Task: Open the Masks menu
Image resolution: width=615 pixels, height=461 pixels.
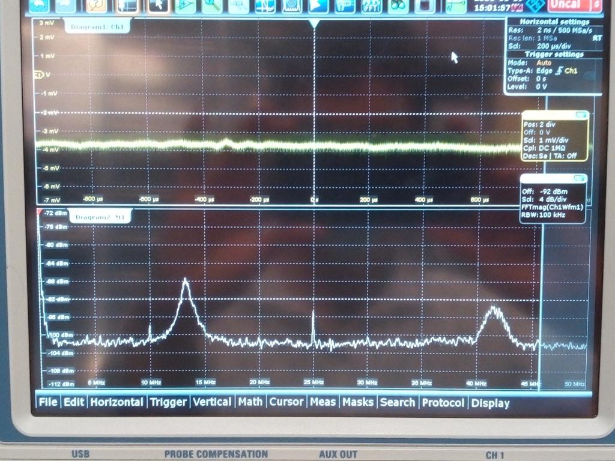Action: [x=358, y=402]
